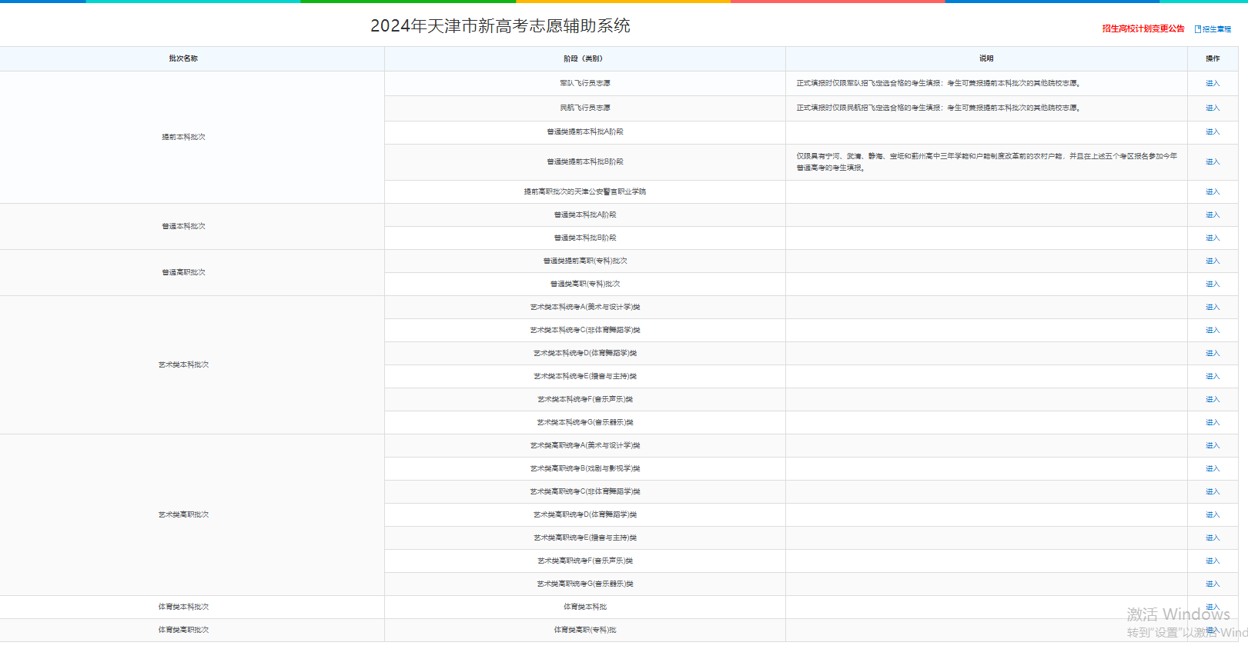Screen dimensions: 1248x649
Task: Click 进入 for 艺术类本科统考F(音乐声乐)类
Action: (x=1212, y=399)
